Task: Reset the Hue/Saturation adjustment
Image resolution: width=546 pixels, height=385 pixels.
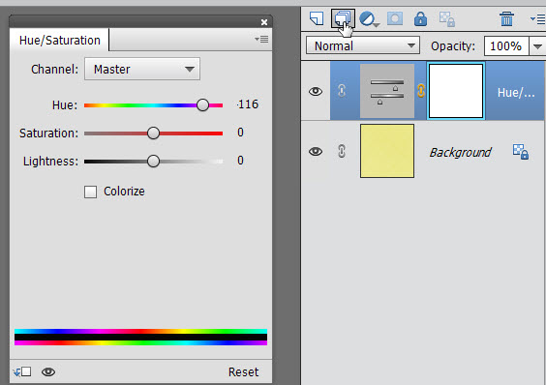Action: [x=243, y=372]
